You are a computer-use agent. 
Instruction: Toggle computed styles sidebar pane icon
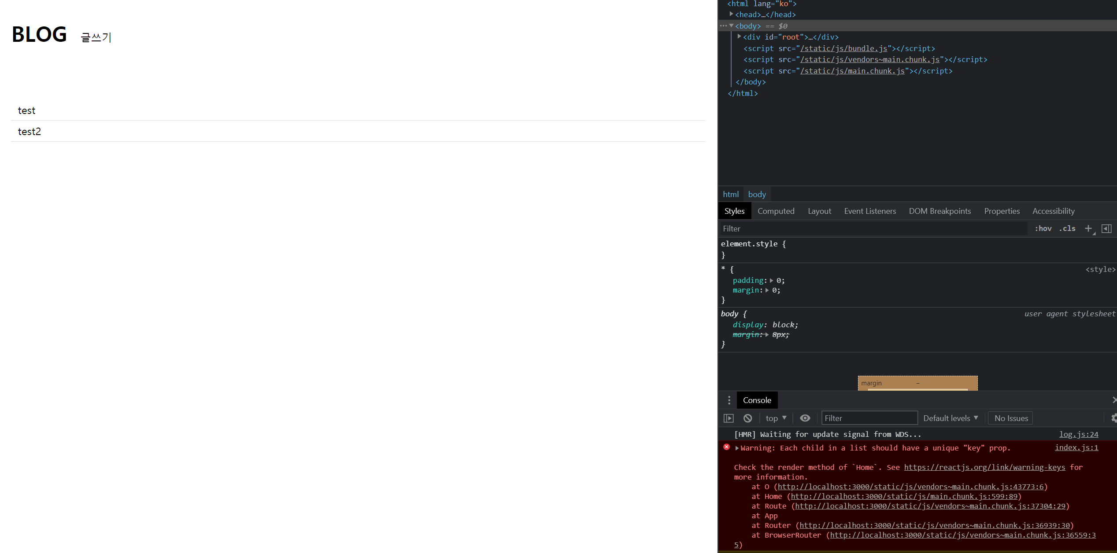point(1106,228)
